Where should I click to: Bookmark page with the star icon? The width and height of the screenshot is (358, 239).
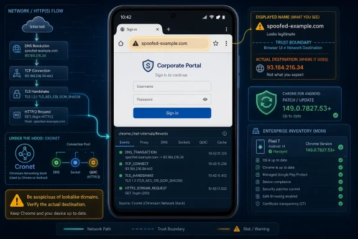click(x=216, y=43)
